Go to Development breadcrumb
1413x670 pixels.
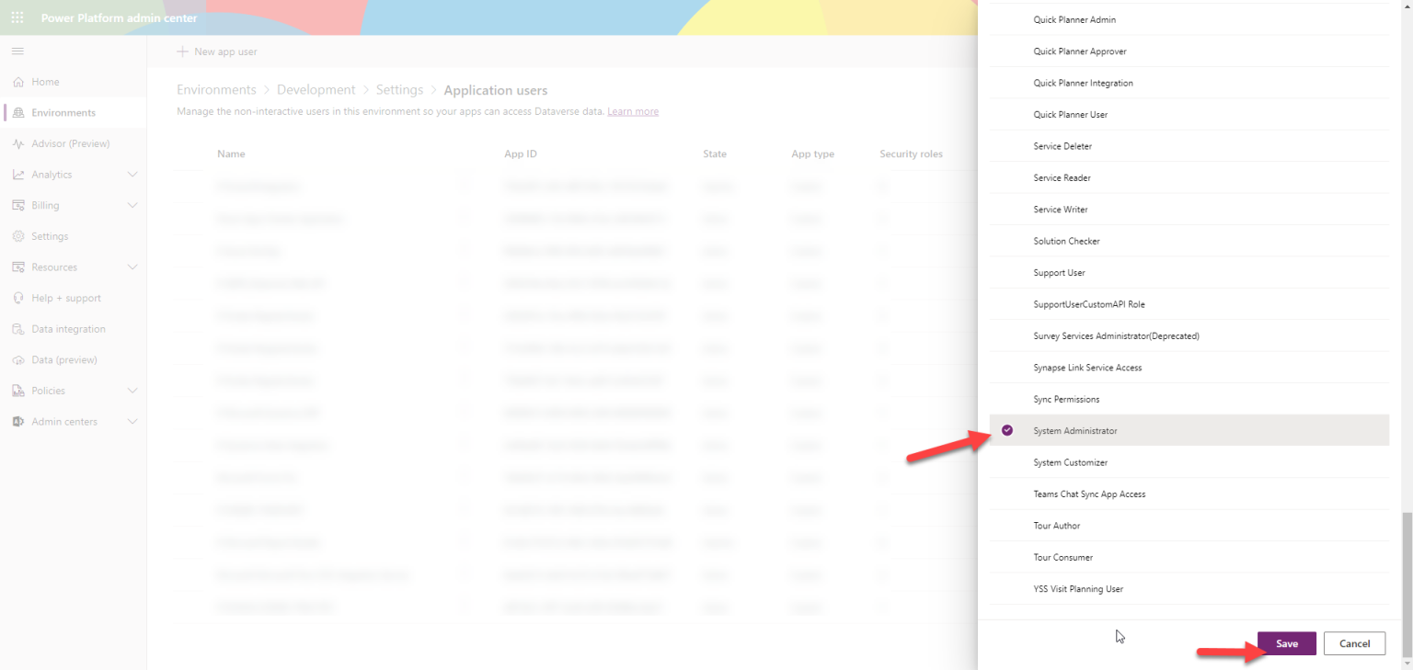coord(316,90)
